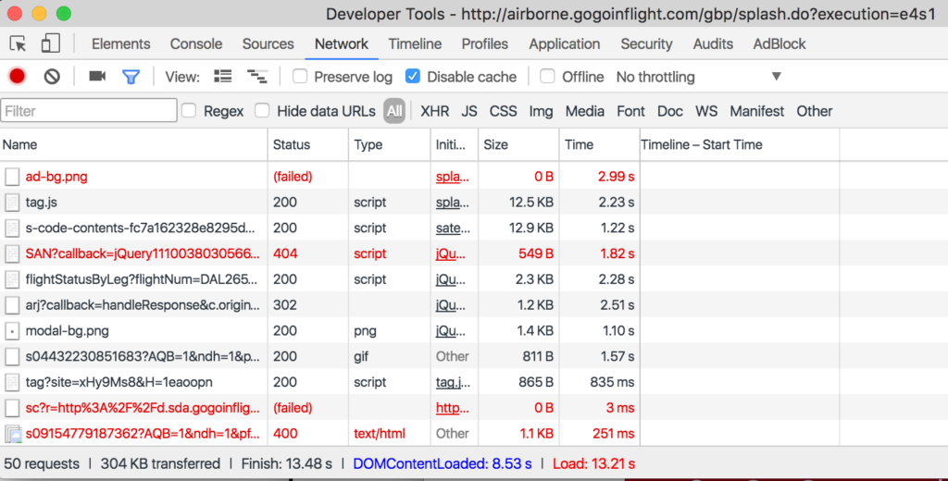Open the initiator link for ad-bg.png
The image size is (948, 481).
pyautogui.click(x=452, y=177)
